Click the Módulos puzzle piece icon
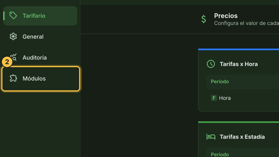The width and height of the screenshot is (279, 157). coord(13,78)
